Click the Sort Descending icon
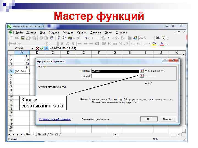Viewport: 198px width, 148px height. 123,38
